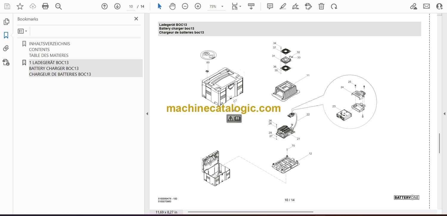Add a sticky note comment
447x216 pixels.
tap(270, 6)
